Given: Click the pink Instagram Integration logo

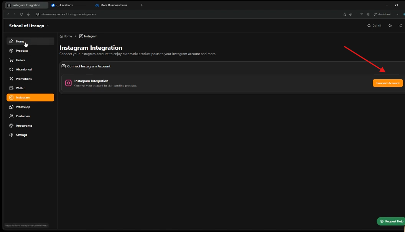Looking at the screenshot, I should click(x=68, y=83).
